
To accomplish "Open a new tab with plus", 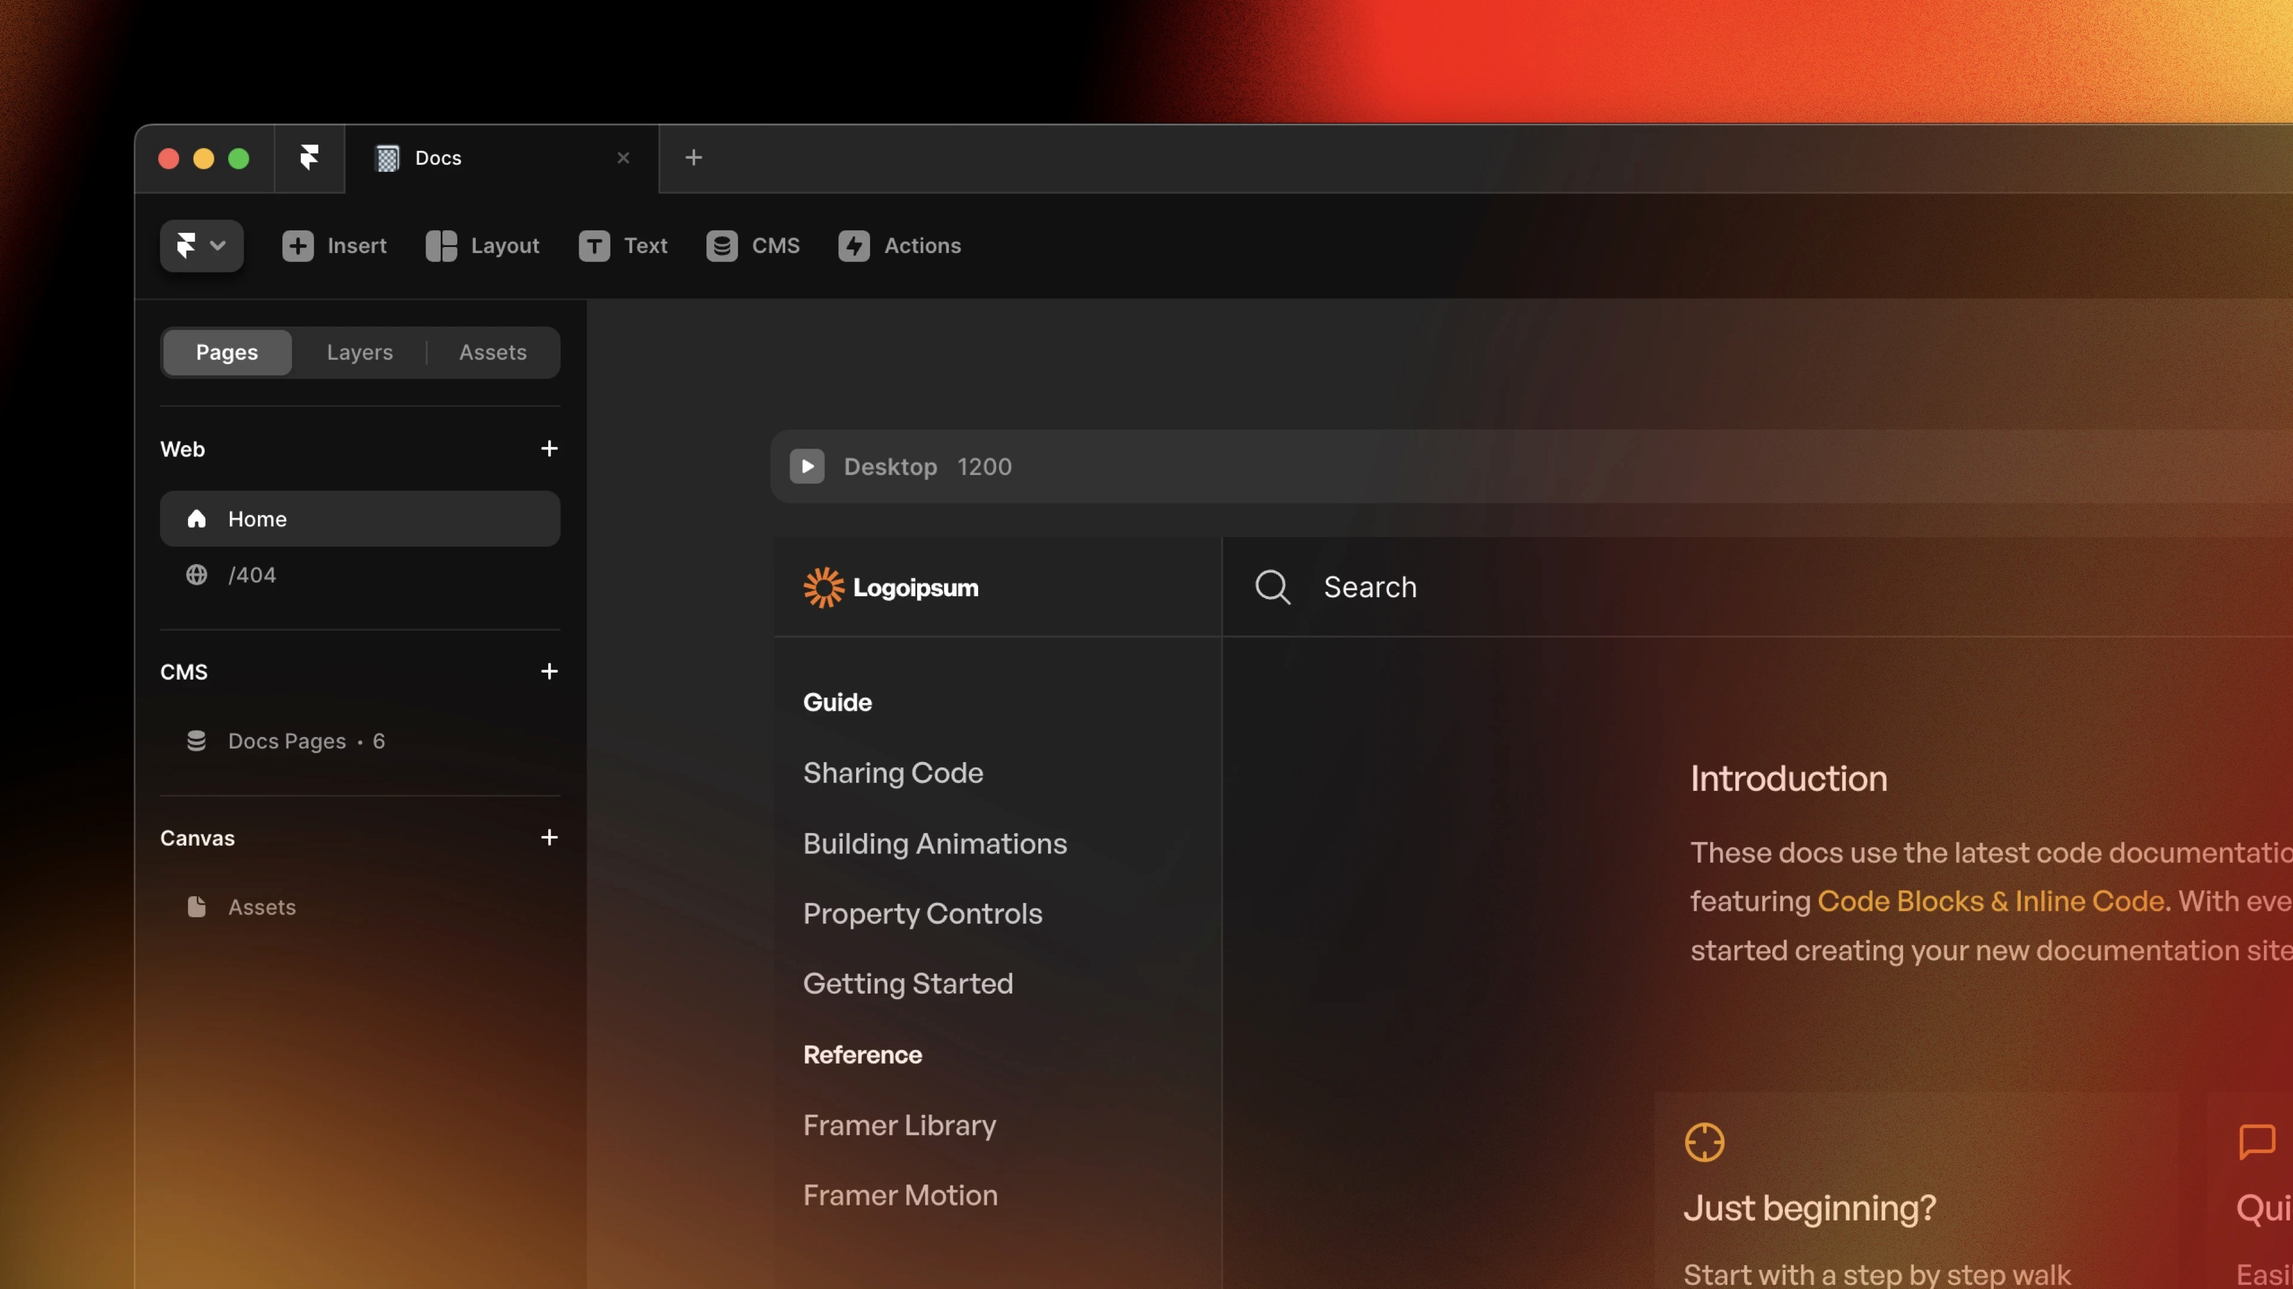I will click(x=693, y=158).
